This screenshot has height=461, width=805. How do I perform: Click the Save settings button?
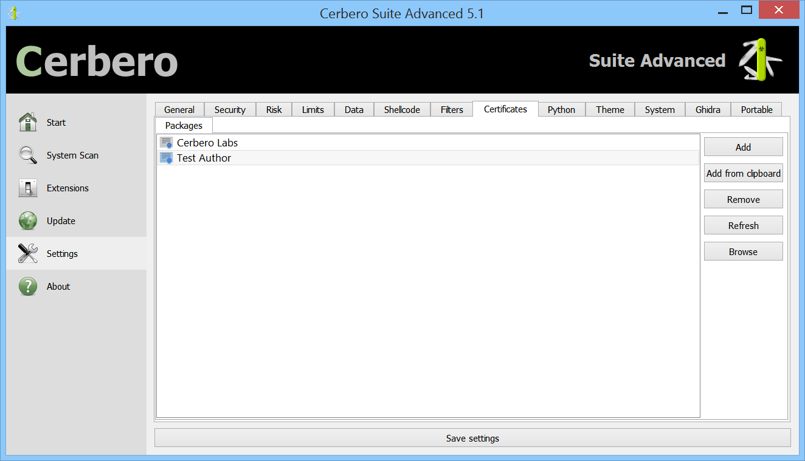(472, 438)
